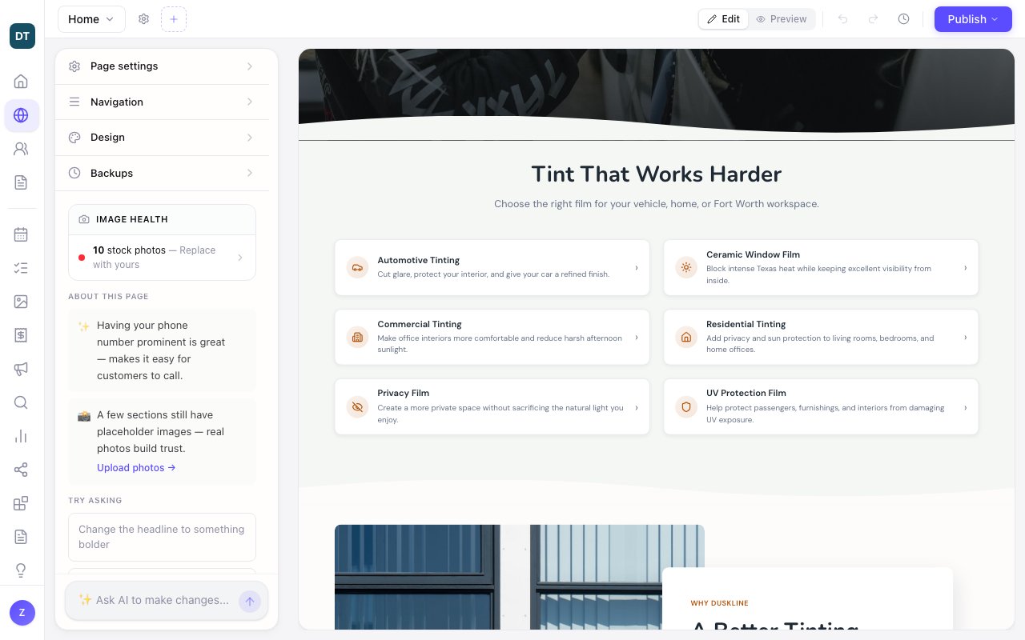Screen dimensions: 1025x640
Task: Click the Upload photos link
Action: tap(136, 468)
